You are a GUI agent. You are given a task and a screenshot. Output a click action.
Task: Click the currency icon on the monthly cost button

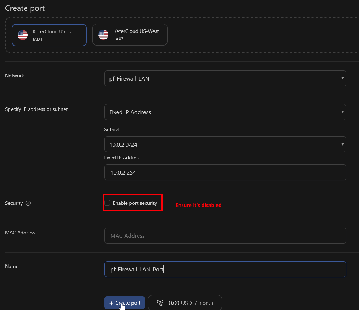[x=160, y=302]
